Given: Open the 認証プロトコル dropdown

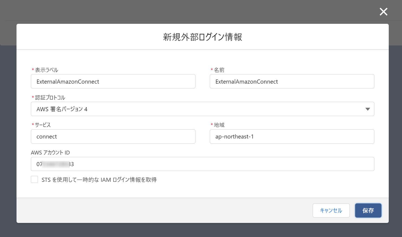Looking at the screenshot, I should pos(202,109).
